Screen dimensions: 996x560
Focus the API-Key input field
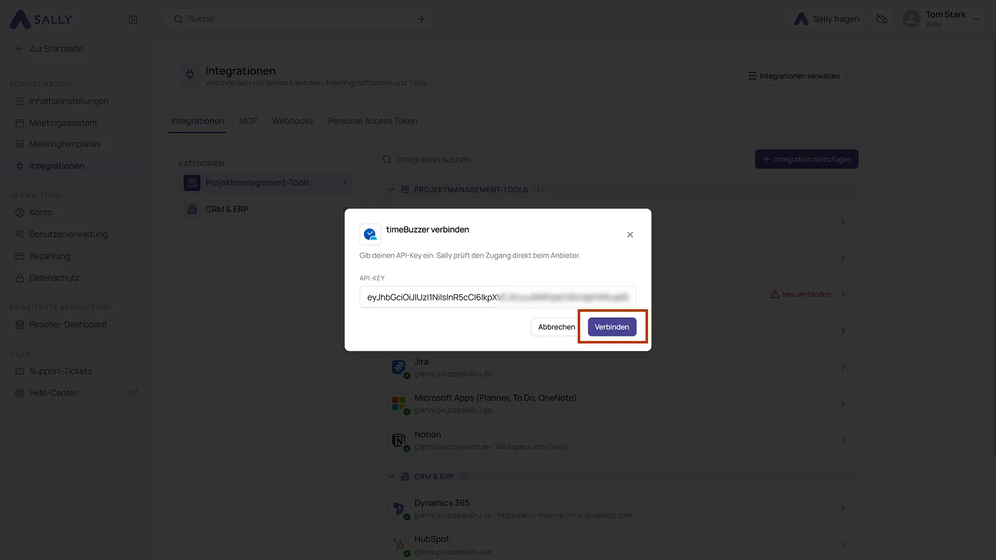pos(498,297)
